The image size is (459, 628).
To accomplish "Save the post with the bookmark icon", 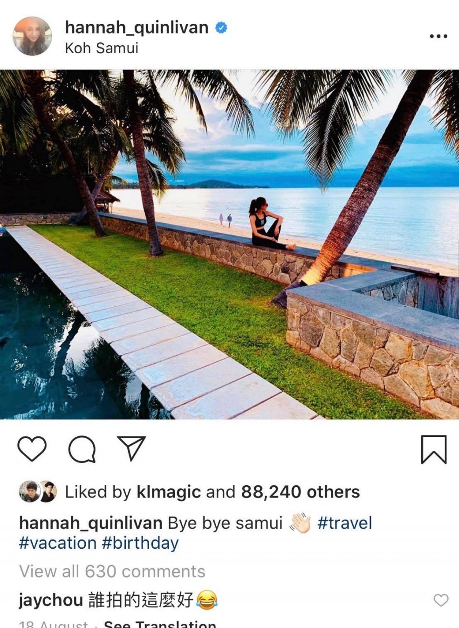I will click(x=434, y=449).
